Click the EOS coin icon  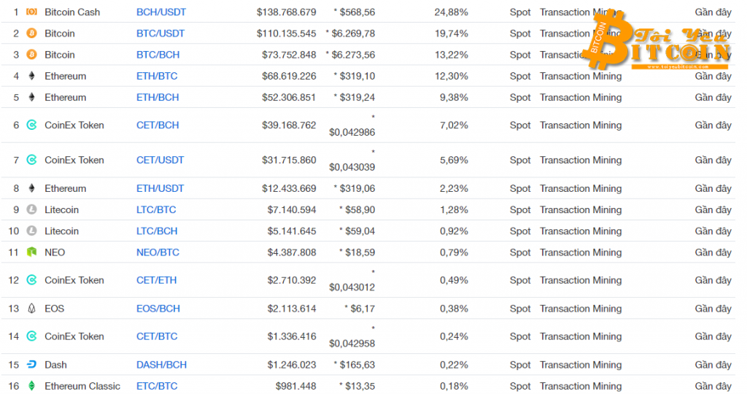pos(31,309)
